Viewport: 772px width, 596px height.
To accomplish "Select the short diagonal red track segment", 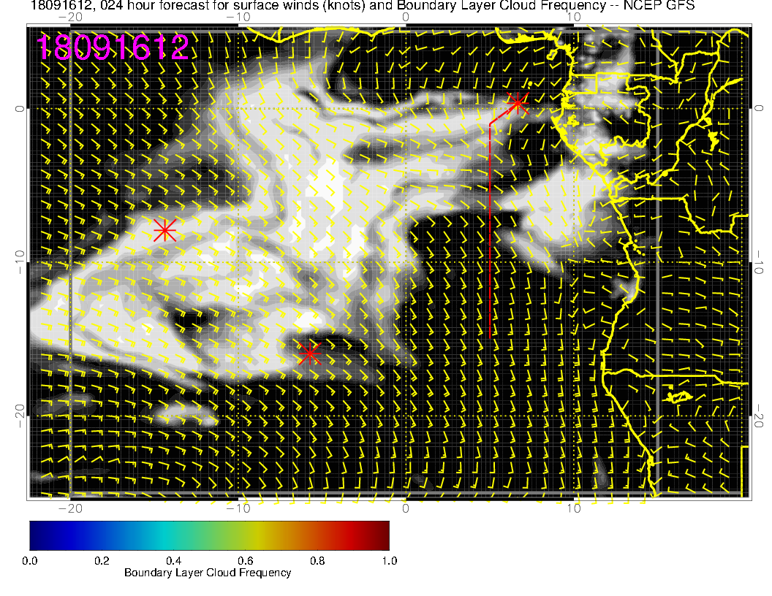I will [502, 115].
